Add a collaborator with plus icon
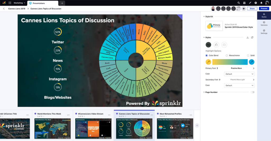Screen dimensions: 271x141 244,9
